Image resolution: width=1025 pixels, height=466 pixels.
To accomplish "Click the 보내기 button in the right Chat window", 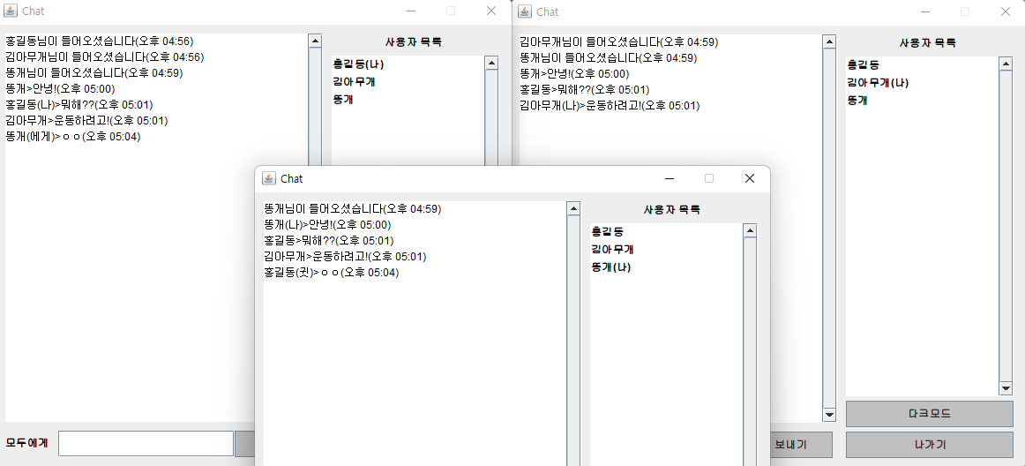I will click(802, 445).
